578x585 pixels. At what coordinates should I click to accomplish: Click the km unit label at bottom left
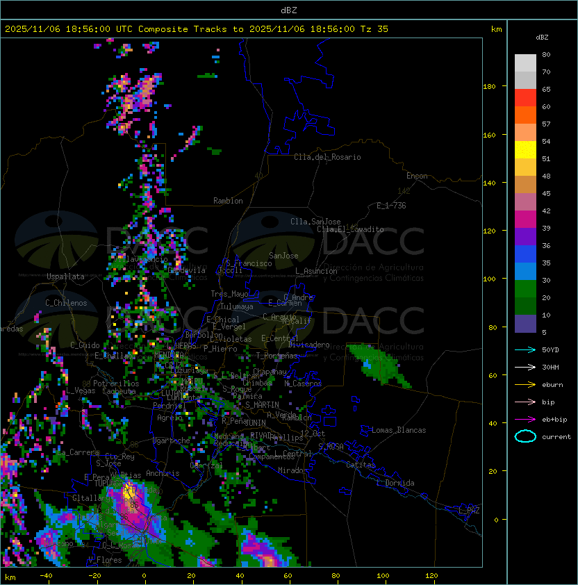pos(10,577)
